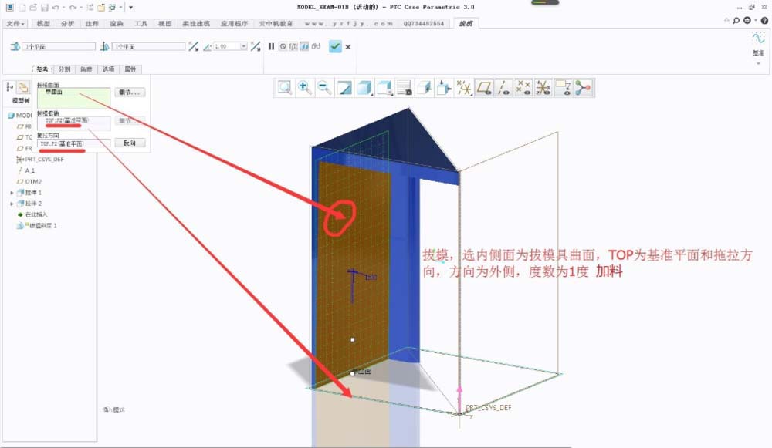Image resolution: width=772 pixels, height=448 pixels.
Task: Open the Properties tab
Action: click(x=130, y=69)
